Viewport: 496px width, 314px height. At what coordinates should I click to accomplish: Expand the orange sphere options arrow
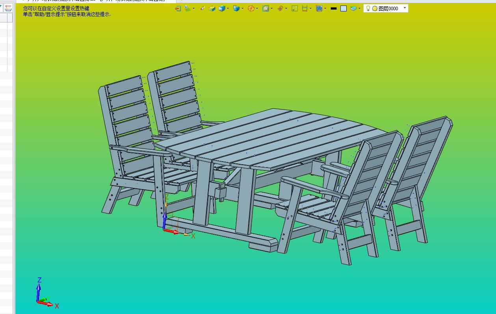click(257, 9)
